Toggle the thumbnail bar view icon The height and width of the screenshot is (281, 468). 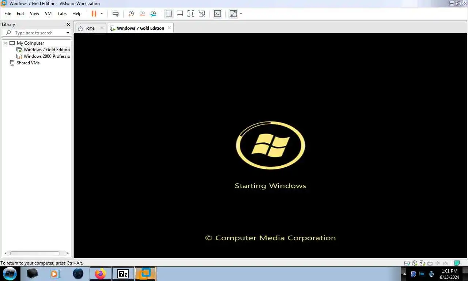(x=180, y=14)
